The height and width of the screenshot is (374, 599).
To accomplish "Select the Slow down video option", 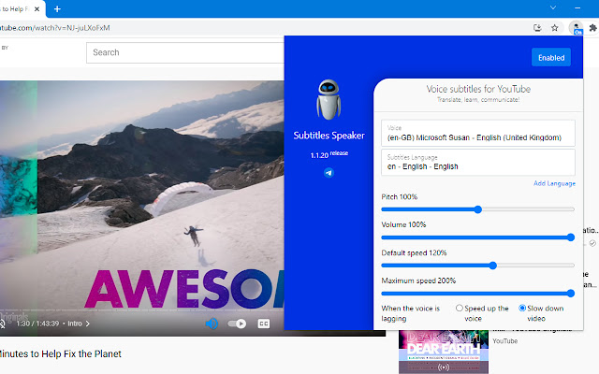I will [x=522, y=308].
